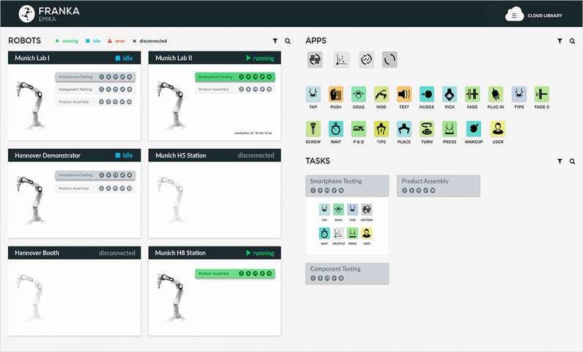Collapse the Smartphone Testing task card
Viewport: 583px width, 352px height.
pyautogui.click(x=347, y=186)
